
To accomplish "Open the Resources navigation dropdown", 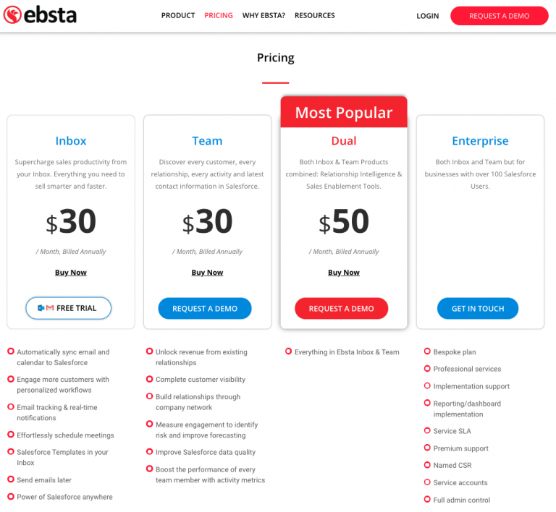I will pos(315,15).
